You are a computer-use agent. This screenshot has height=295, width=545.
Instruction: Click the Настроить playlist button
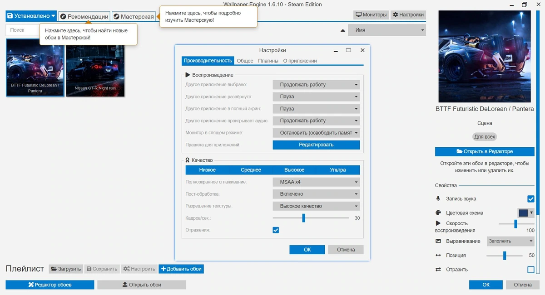click(x=139, y=269)
